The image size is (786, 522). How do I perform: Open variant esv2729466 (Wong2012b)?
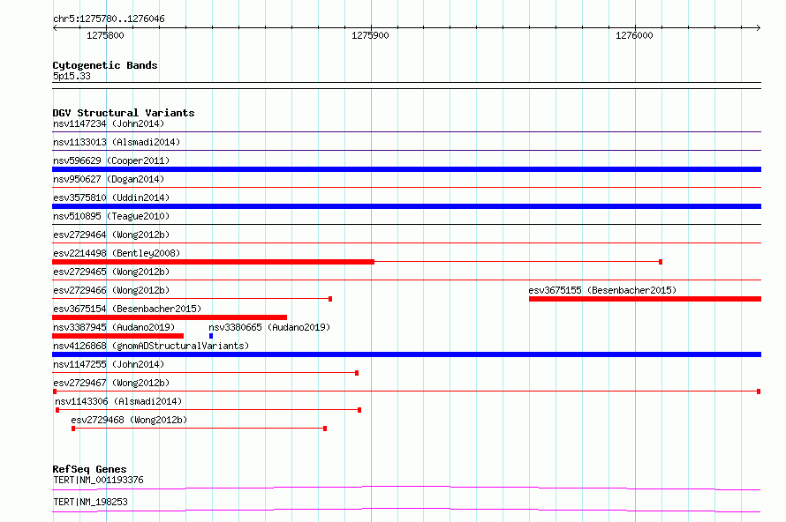111,290
